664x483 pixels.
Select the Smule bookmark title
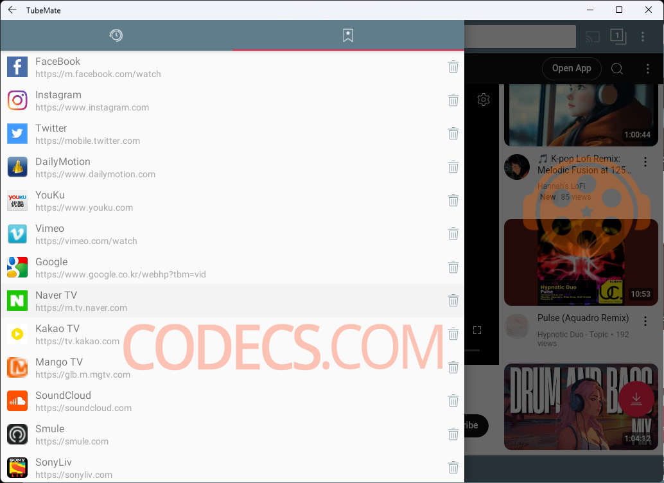point(50,429)
